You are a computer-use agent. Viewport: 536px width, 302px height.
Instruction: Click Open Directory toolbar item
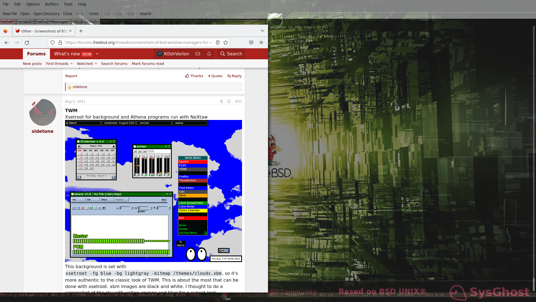click(46, 14)
